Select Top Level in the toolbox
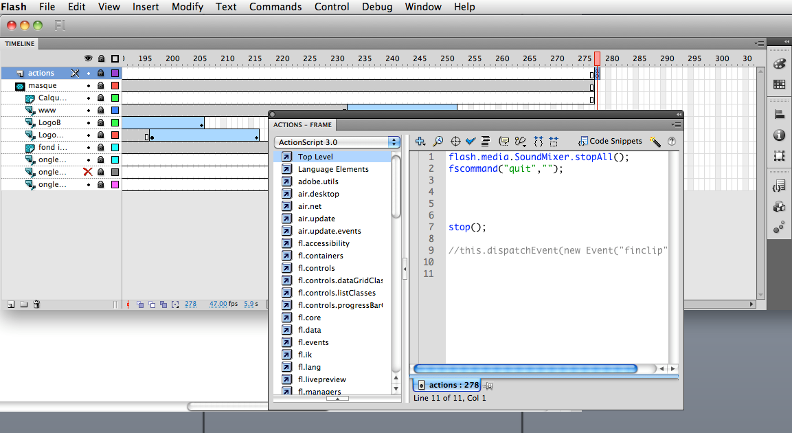This screenshot has height=433, width=792. click(333, 157)
